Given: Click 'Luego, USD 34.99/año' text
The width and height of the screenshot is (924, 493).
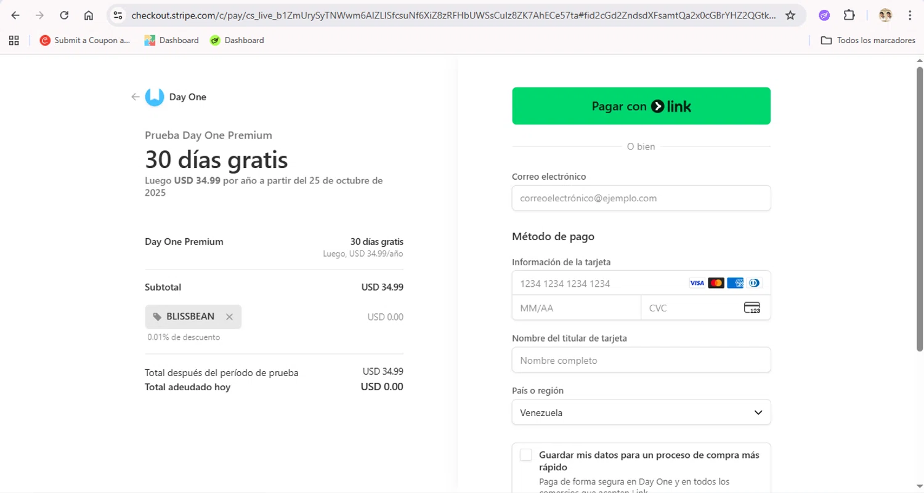Looking at the screenshot, I should (363, 254).
